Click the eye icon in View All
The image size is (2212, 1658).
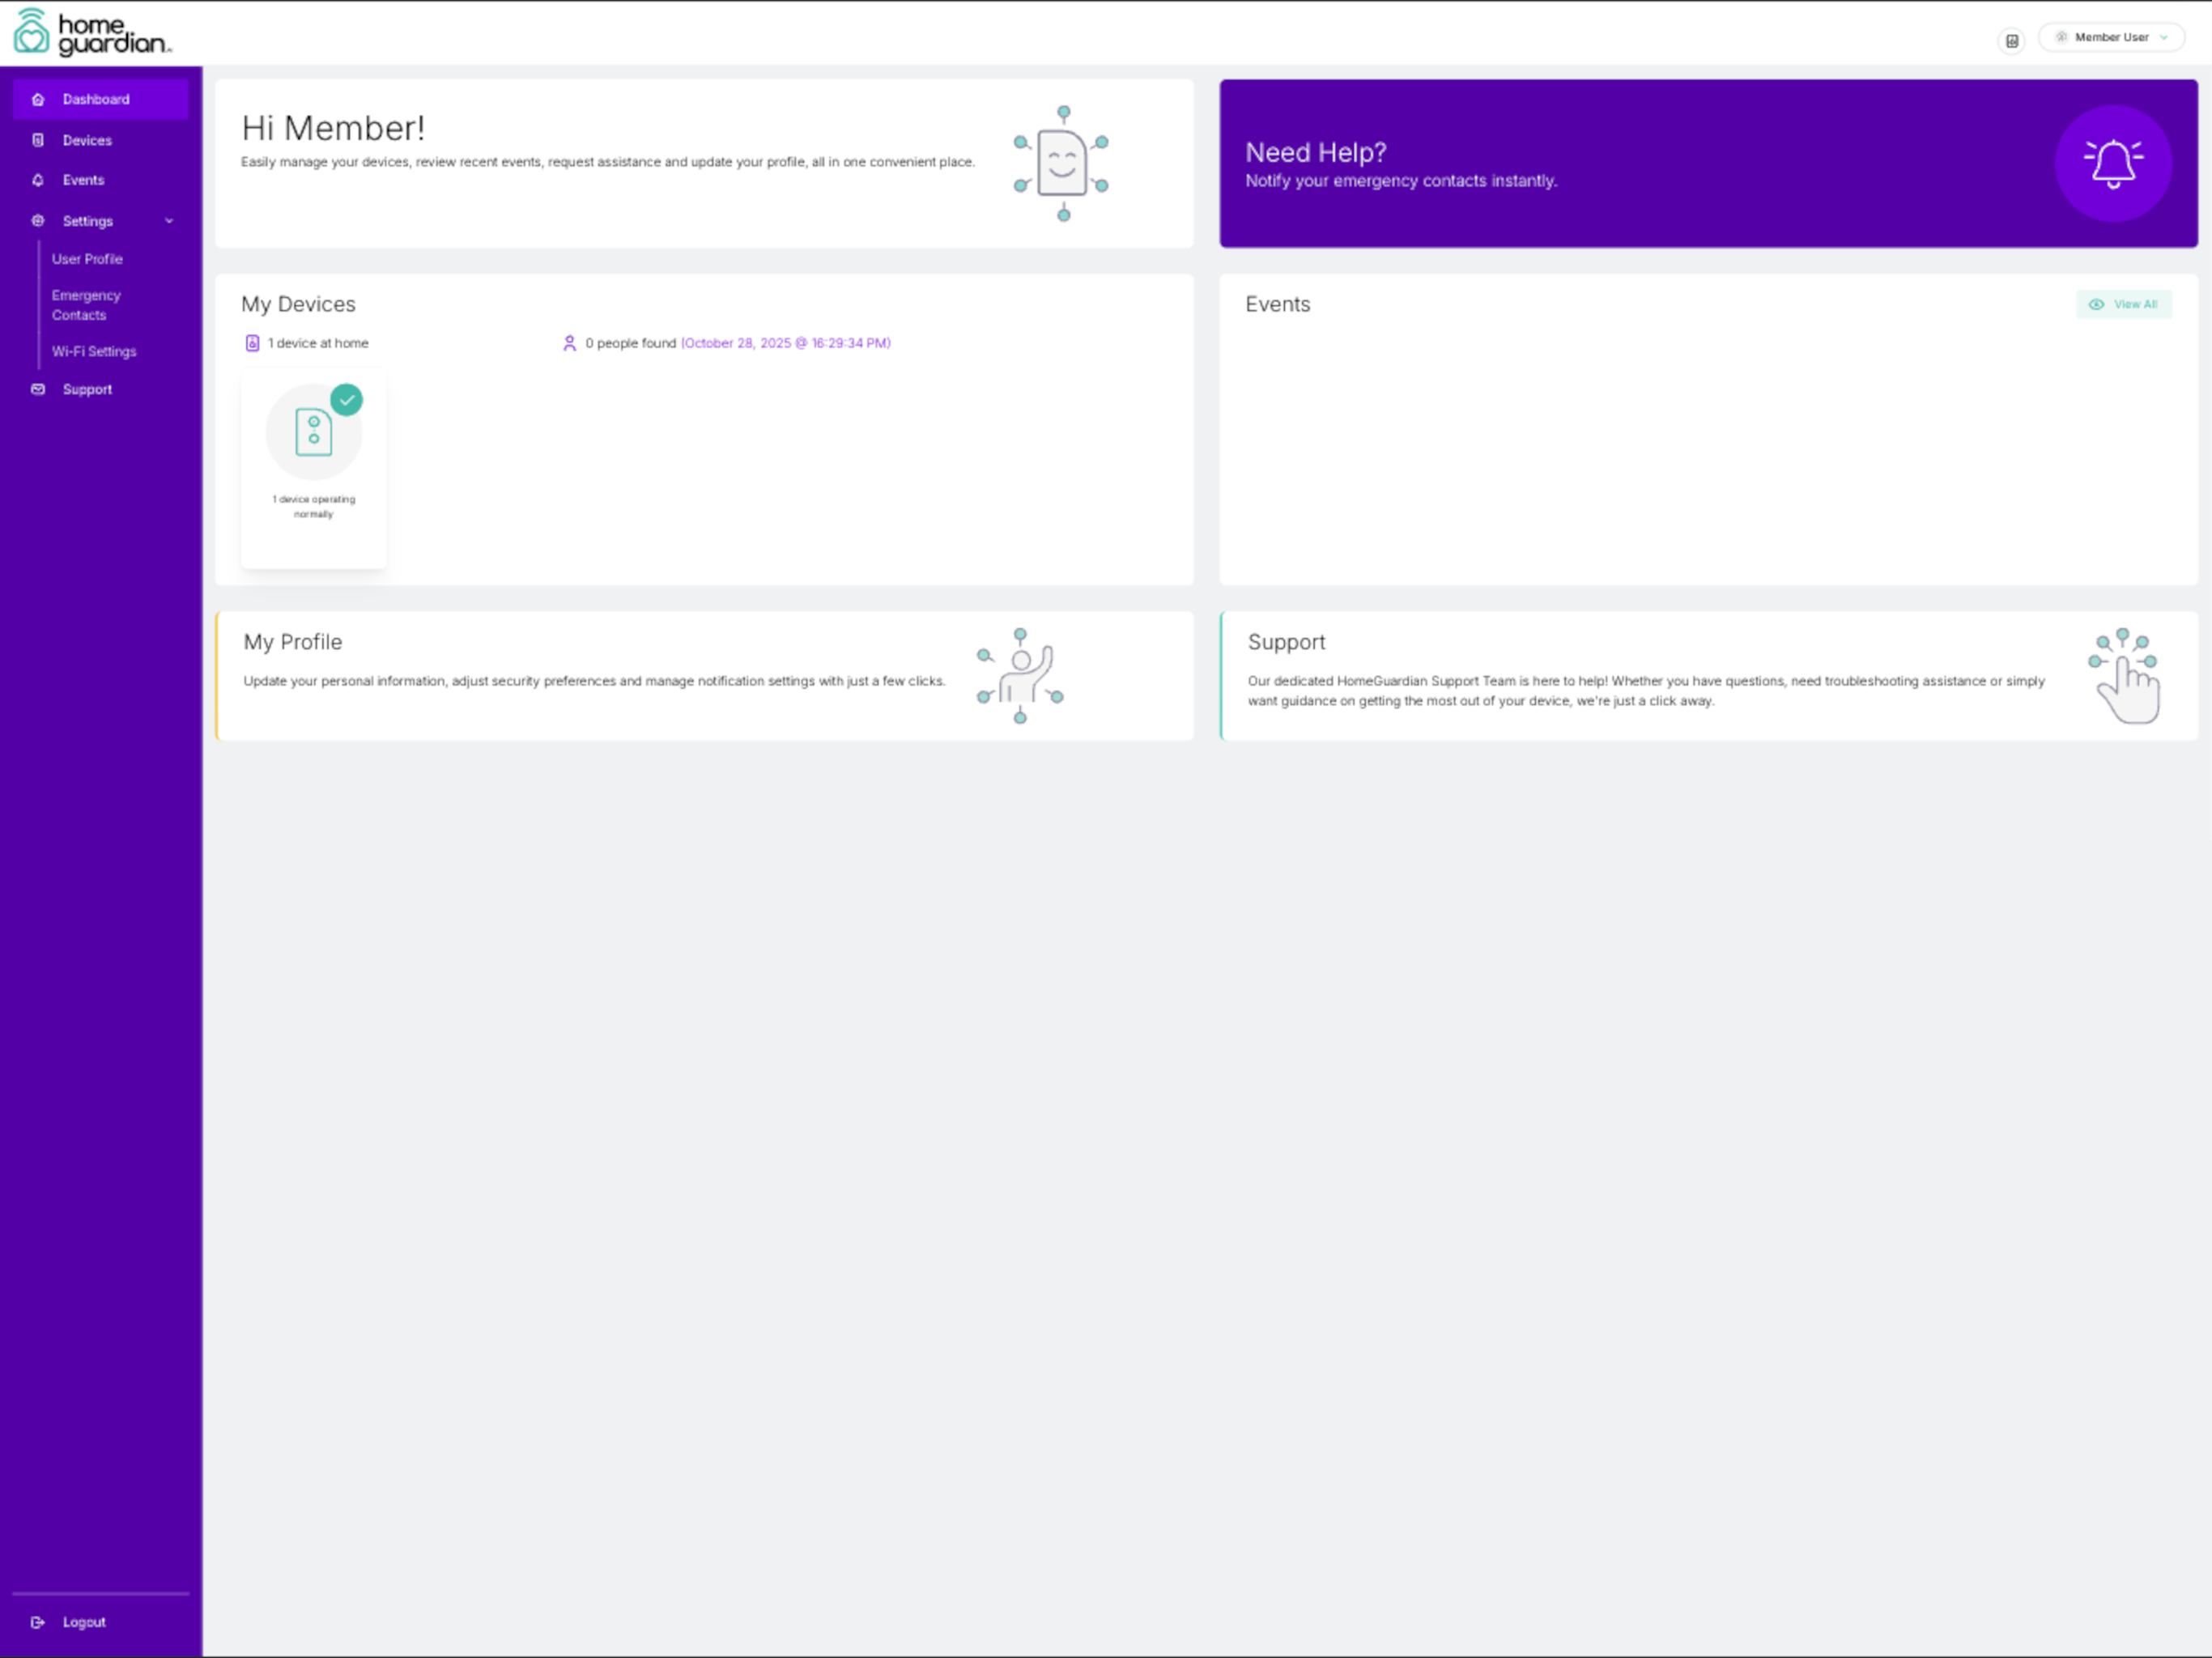pos(2096,304)
